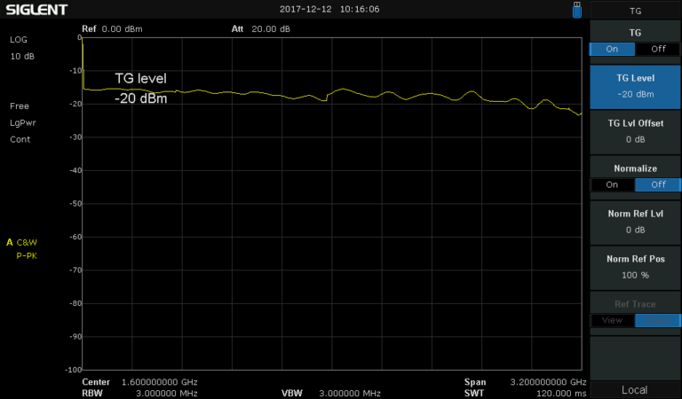Set Ref Trace to View

[613, 320]
